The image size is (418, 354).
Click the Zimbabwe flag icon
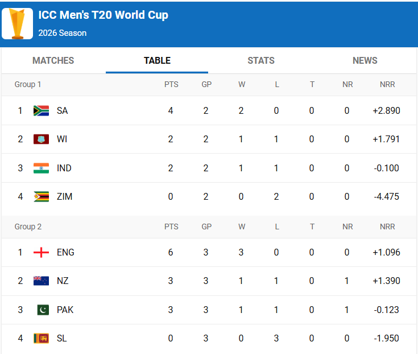(41, 196)
